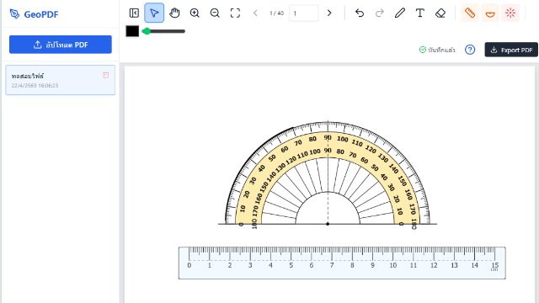Select the text tool

point(419,13)
